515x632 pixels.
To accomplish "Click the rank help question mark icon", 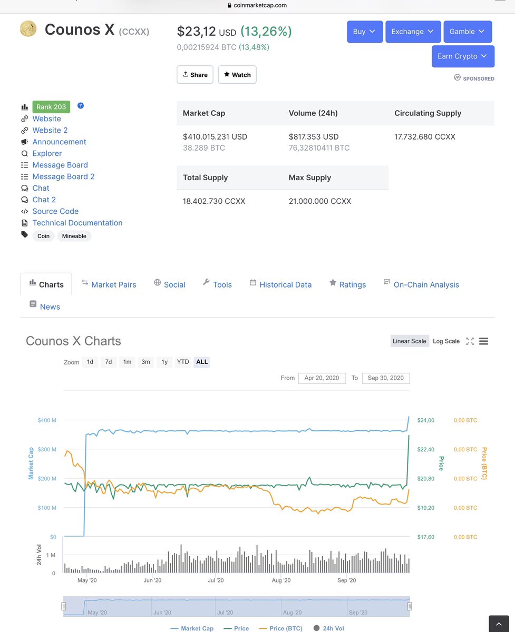I will coord(81,105).
